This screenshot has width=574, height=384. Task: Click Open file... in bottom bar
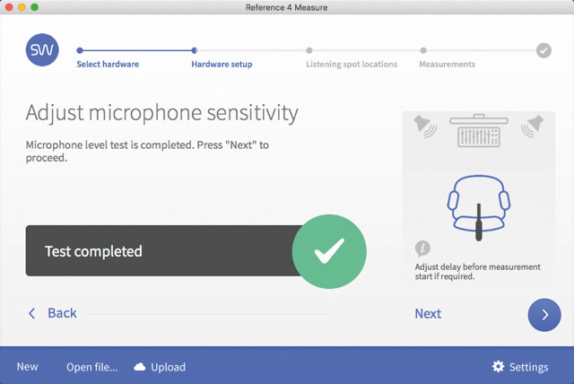click(x=92, y=367)
